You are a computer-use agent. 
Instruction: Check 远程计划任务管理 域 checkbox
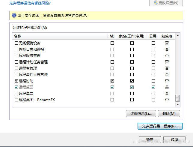click(x=112, y=62)
